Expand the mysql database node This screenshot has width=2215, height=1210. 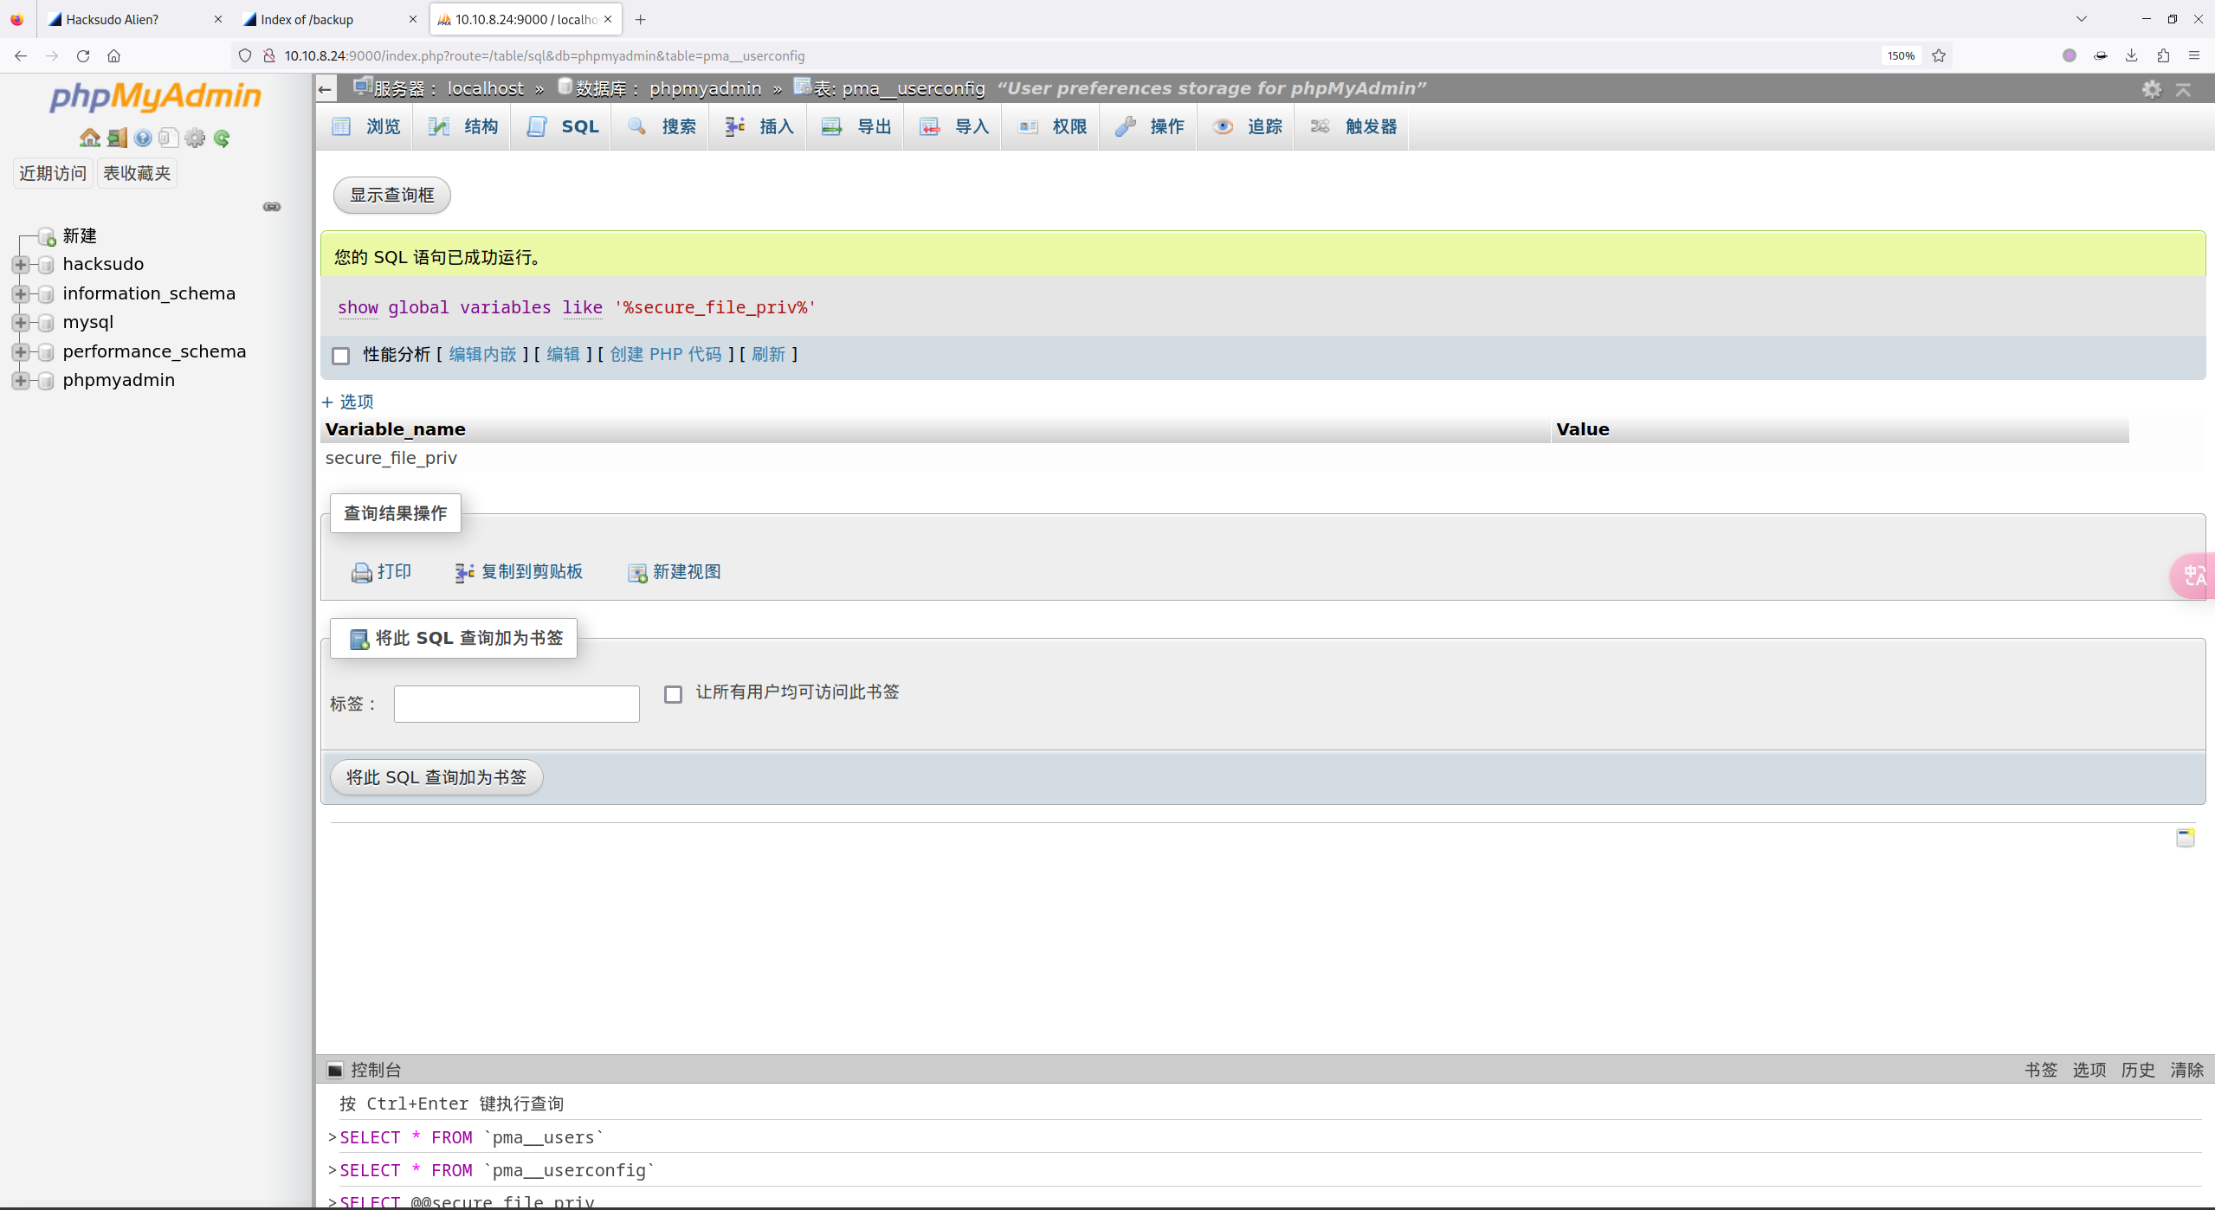click(21, 323)
